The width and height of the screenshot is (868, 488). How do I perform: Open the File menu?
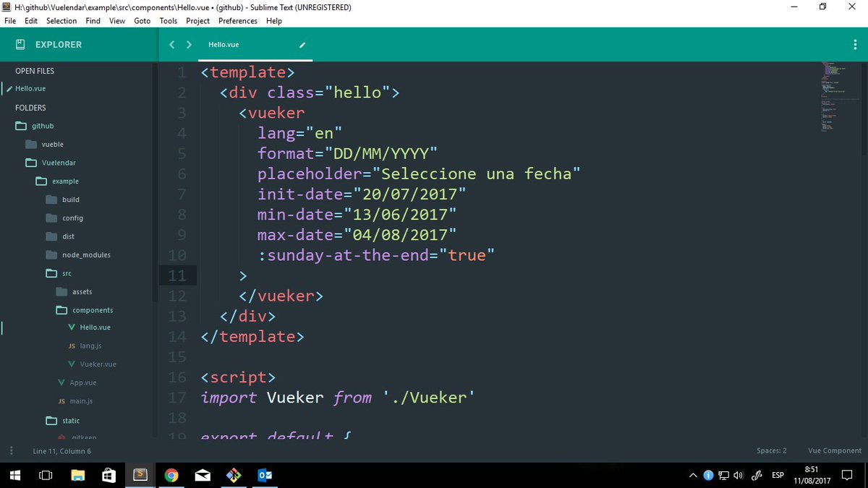[x=10, y=21]
